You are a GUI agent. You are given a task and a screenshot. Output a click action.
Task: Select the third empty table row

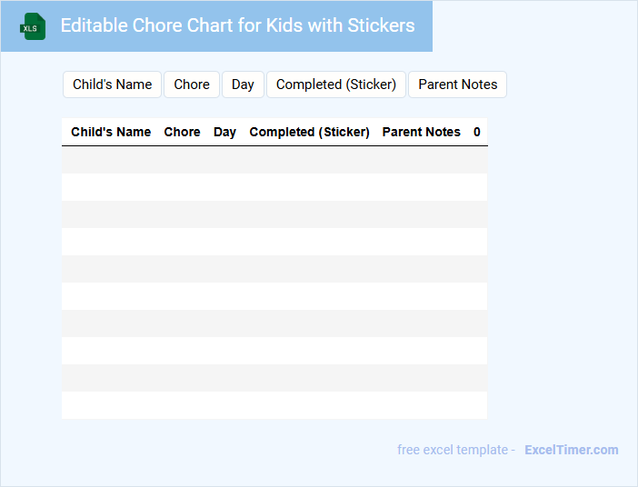(274, 214)
